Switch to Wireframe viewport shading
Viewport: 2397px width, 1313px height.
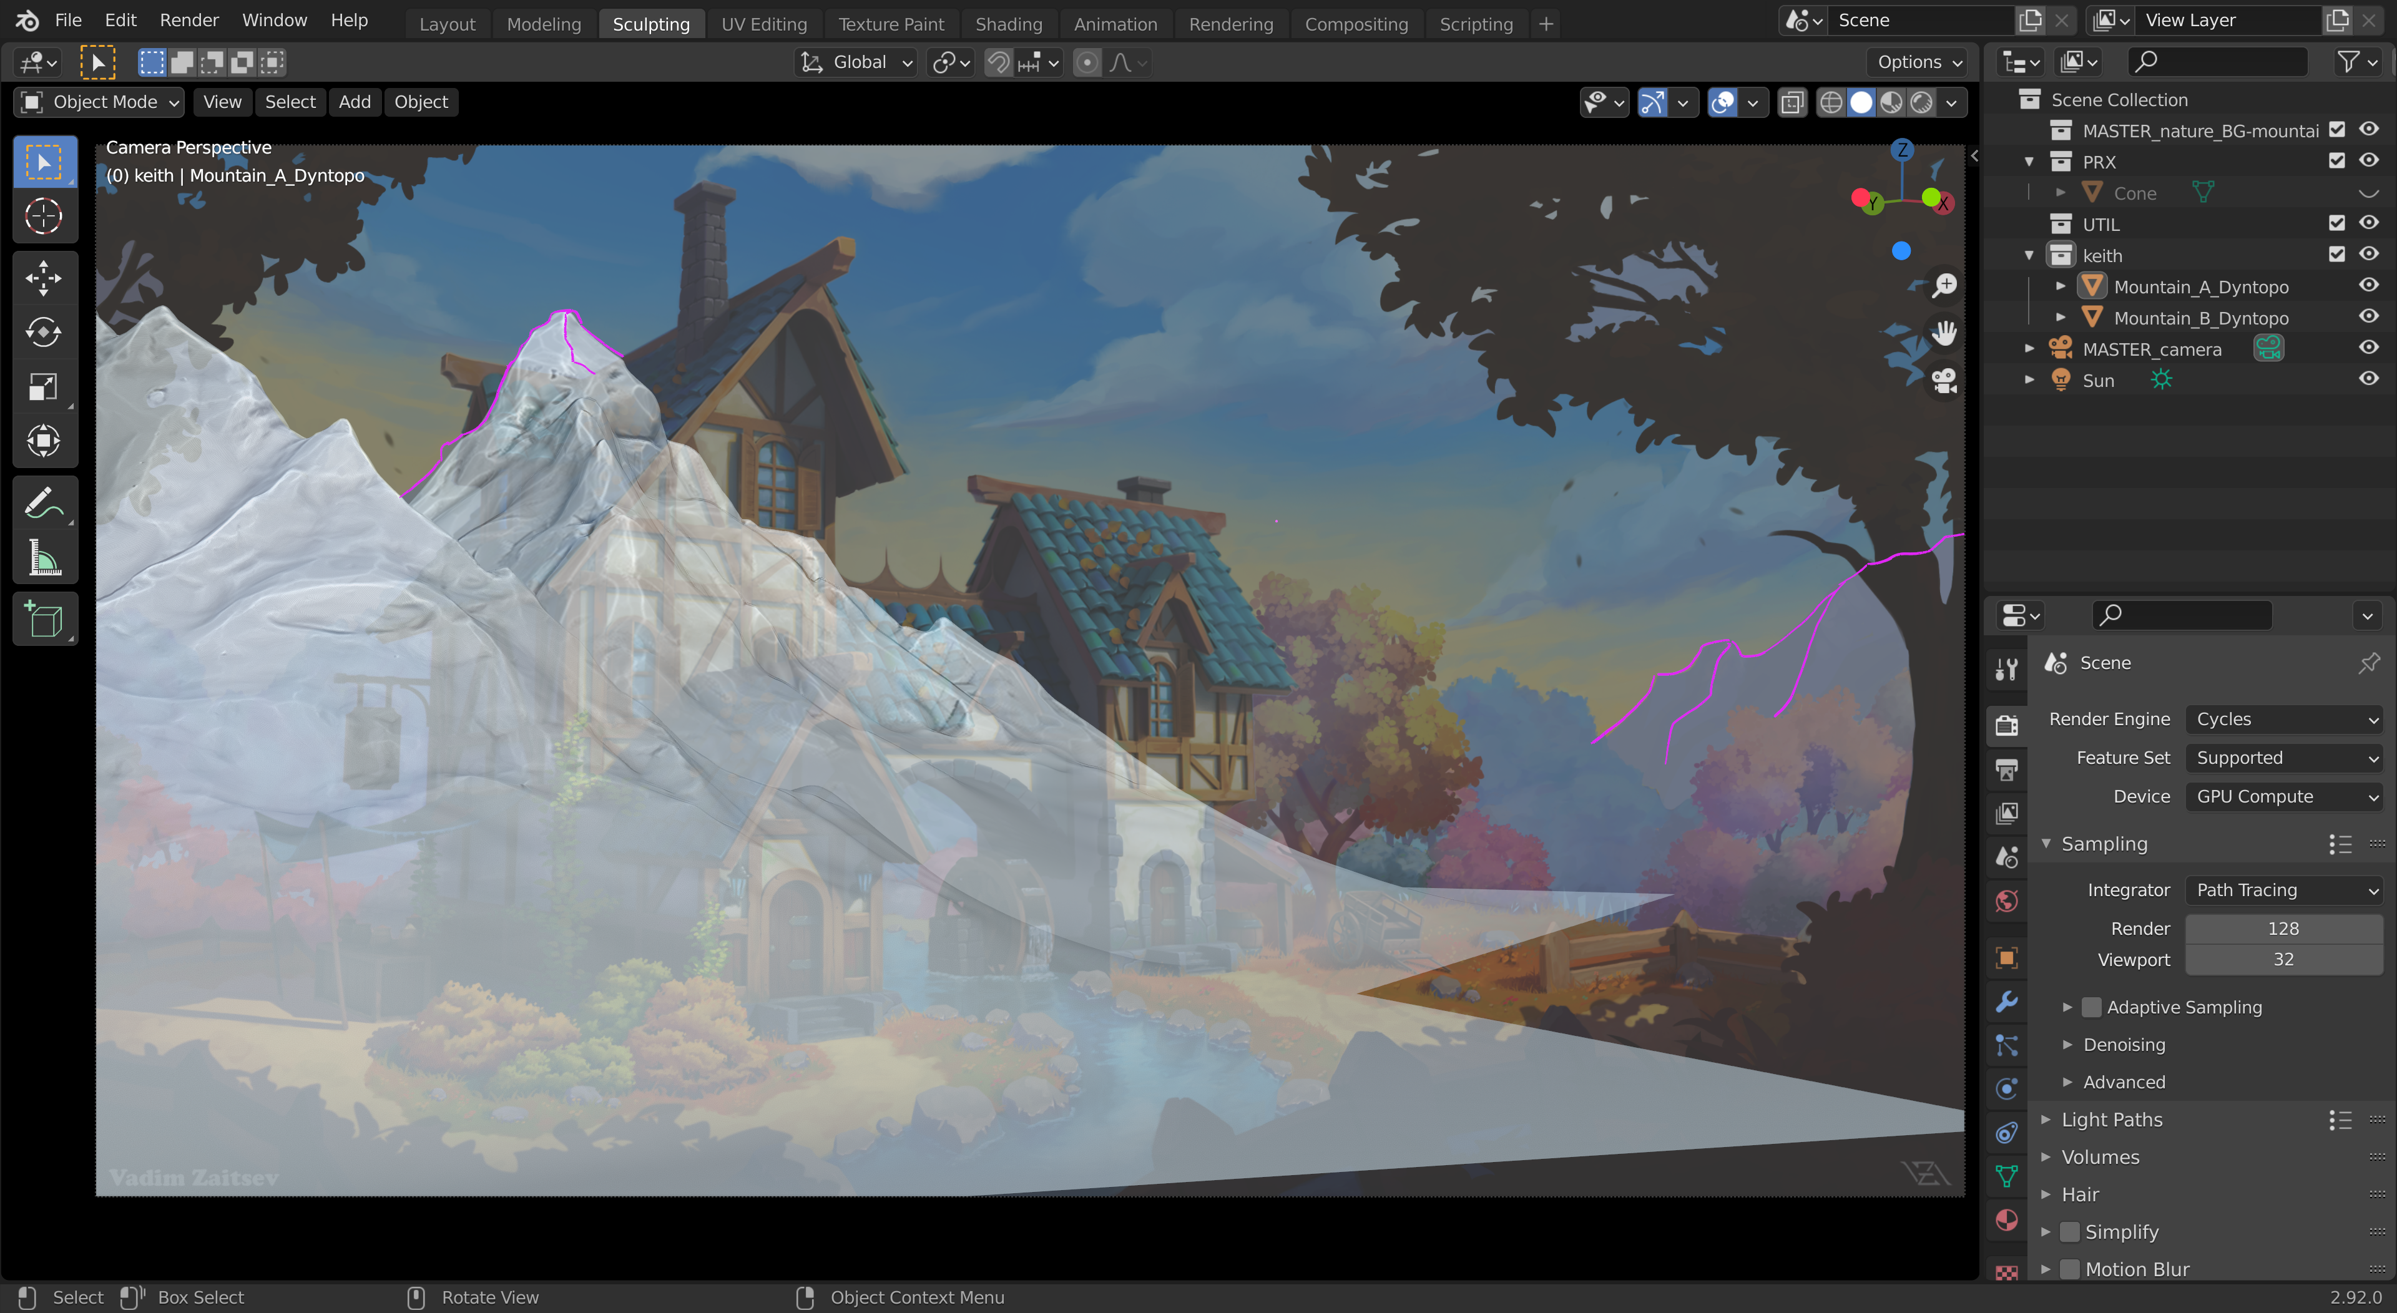[x=1830, y=102]
